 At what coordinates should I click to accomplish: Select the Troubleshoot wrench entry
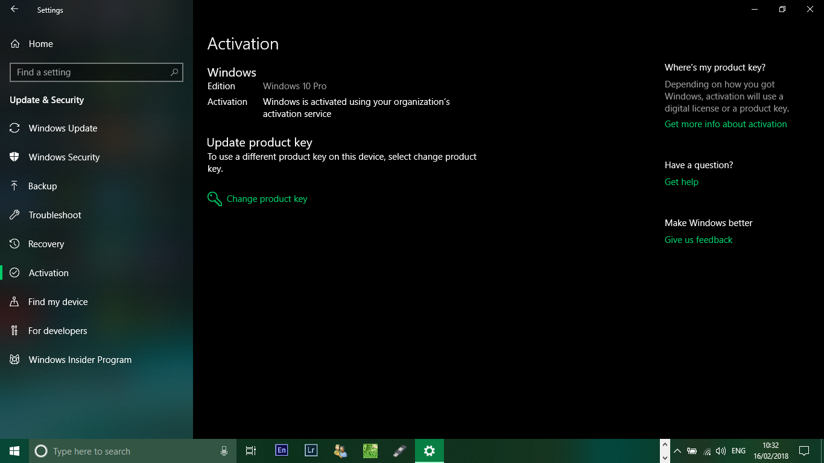[97, 215]
